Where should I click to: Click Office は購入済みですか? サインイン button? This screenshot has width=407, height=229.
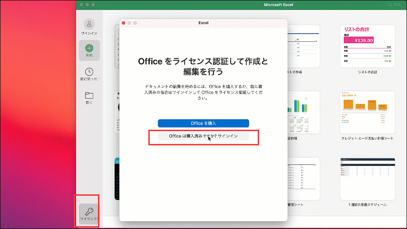(203, 136)
